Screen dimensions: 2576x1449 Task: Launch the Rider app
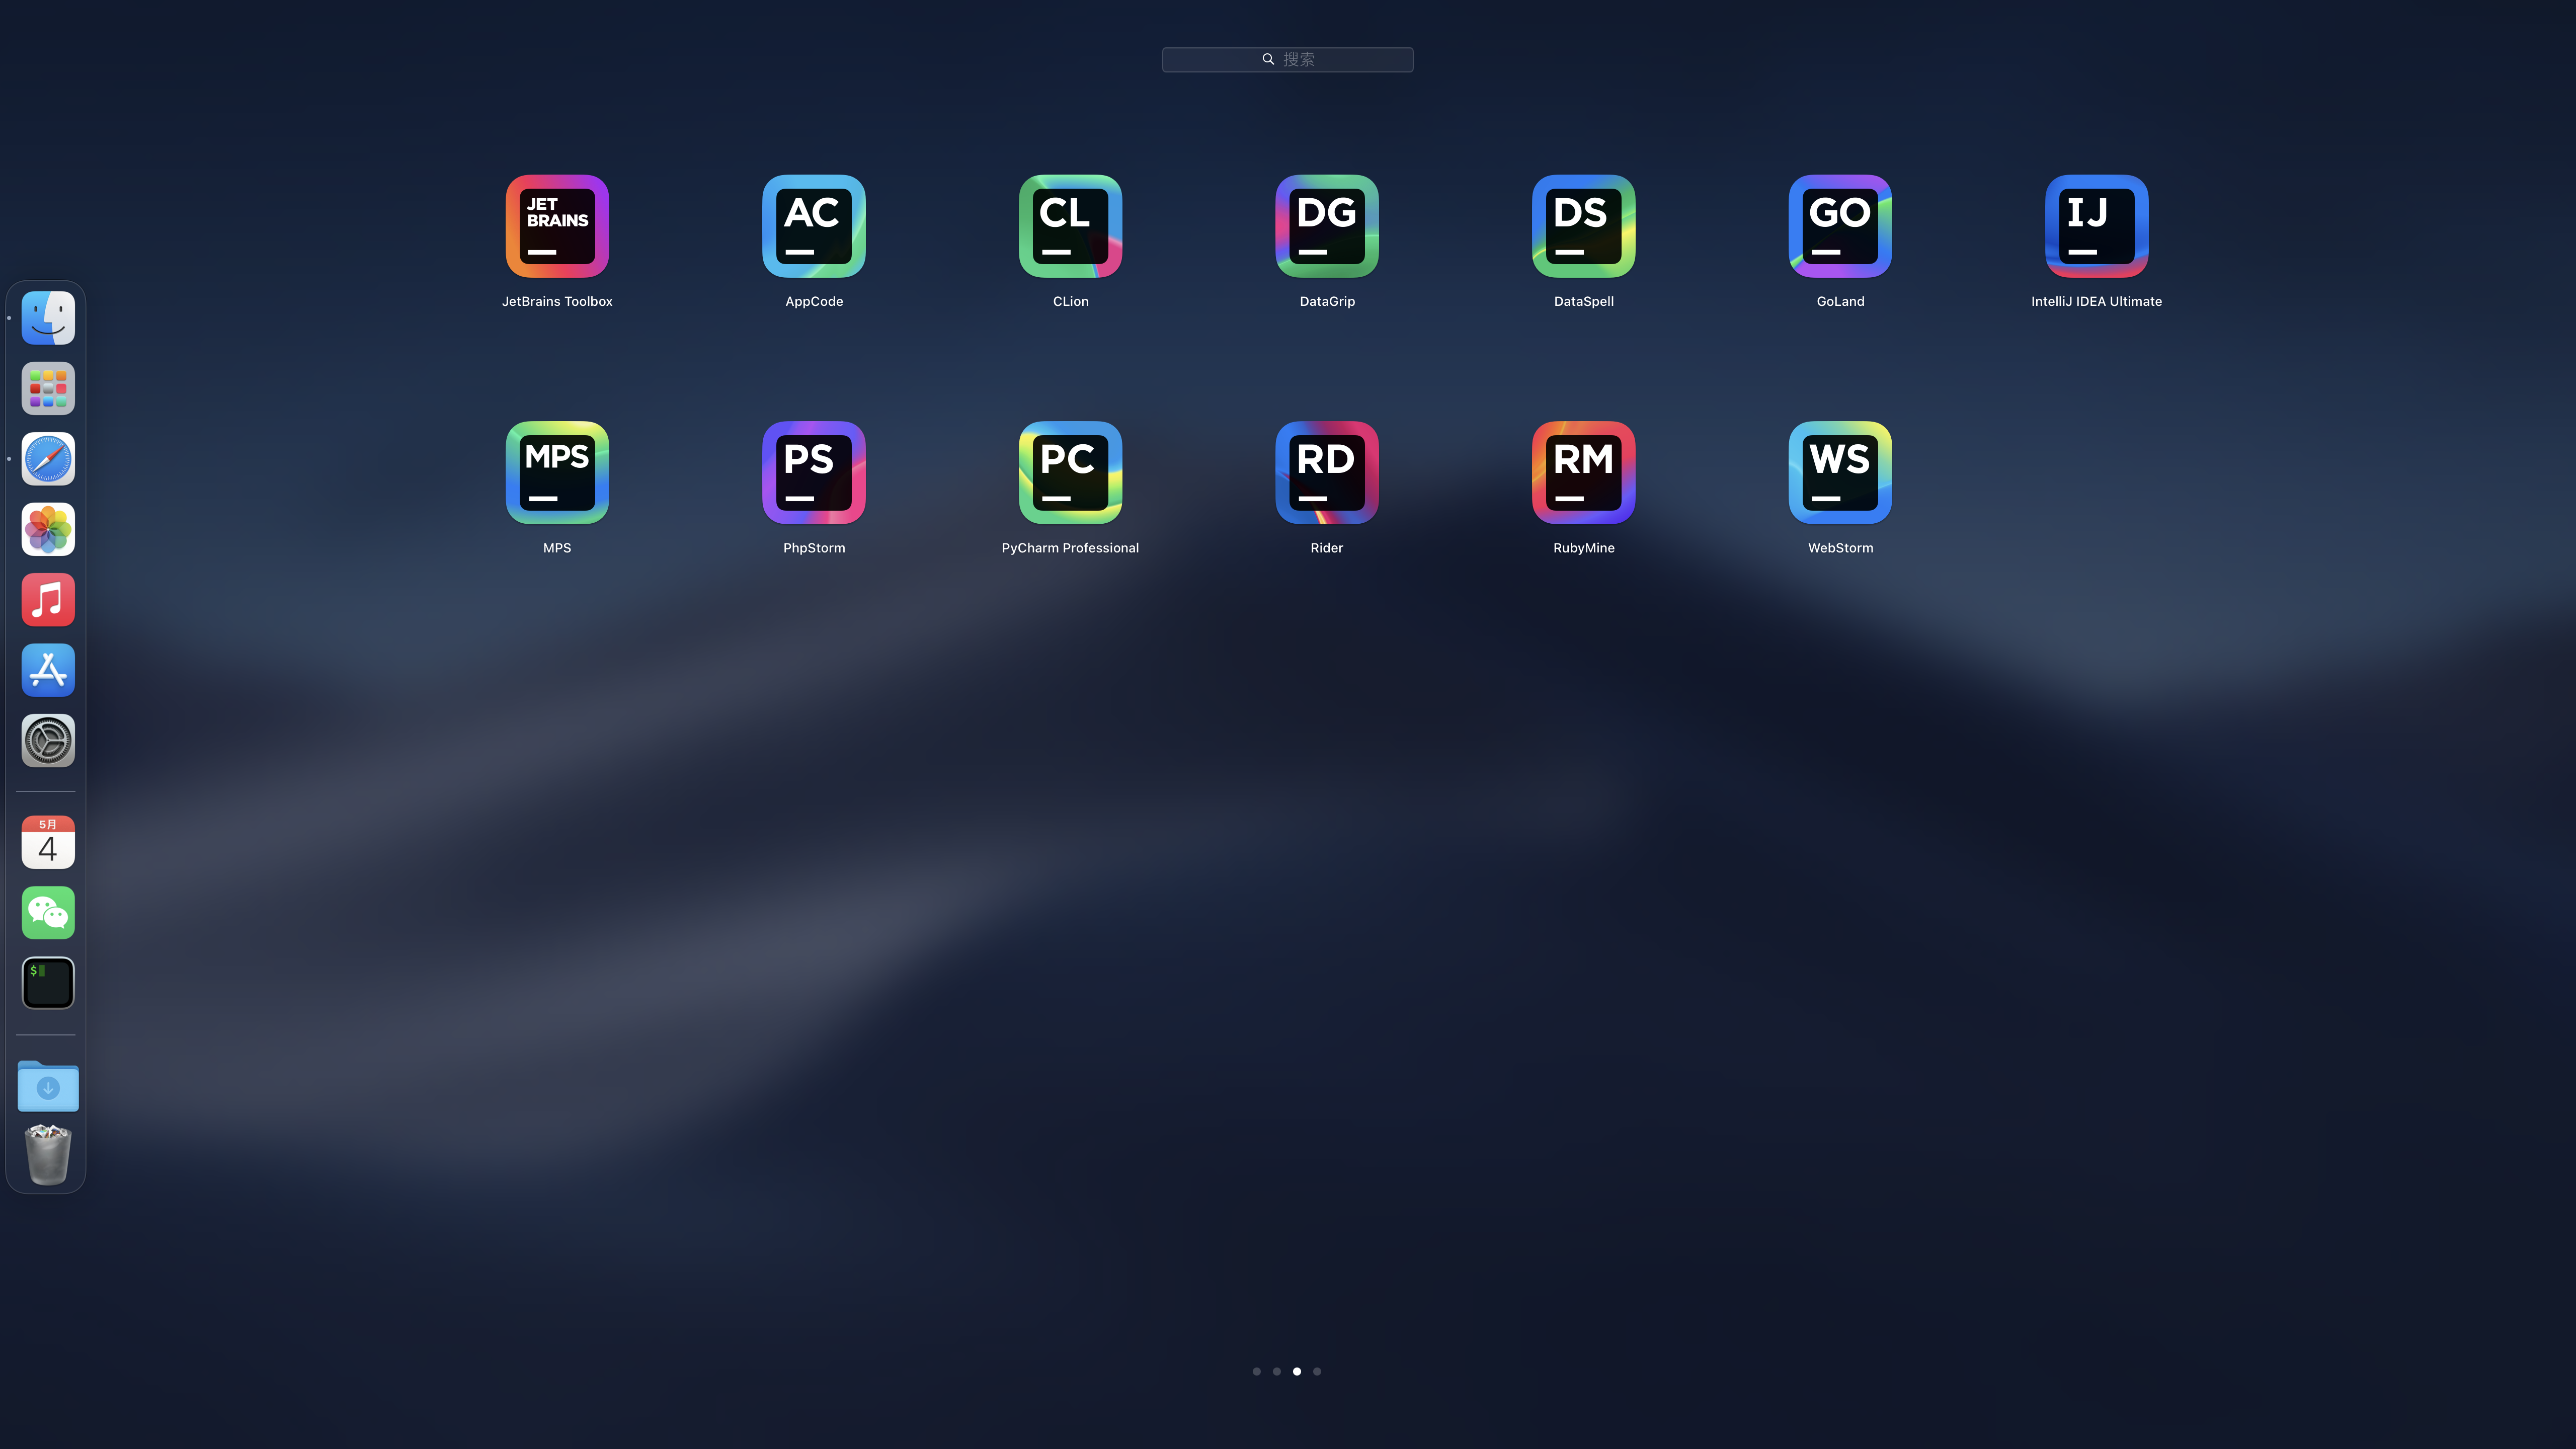[1327, 472]
